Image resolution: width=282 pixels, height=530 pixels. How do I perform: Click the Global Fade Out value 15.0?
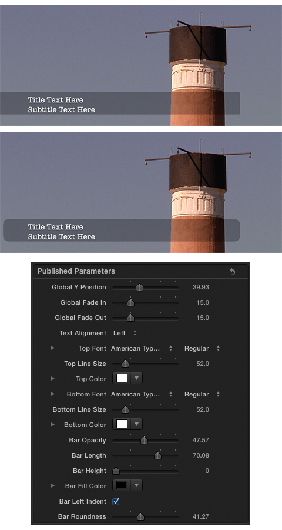click(203, 318)
